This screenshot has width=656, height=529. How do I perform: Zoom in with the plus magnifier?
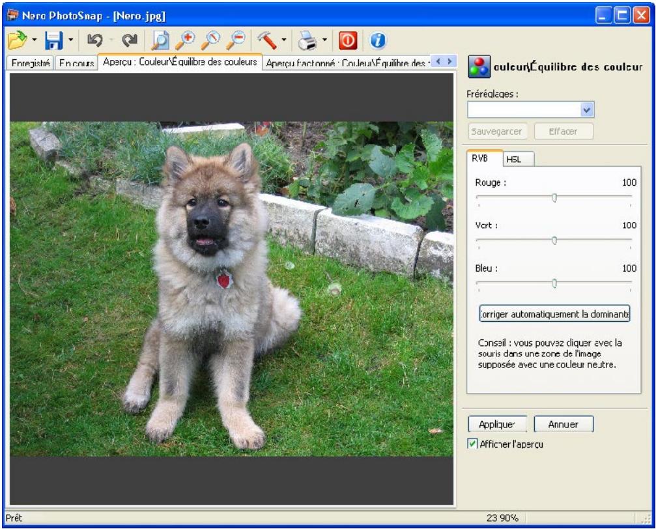click(x=185, y=40)
